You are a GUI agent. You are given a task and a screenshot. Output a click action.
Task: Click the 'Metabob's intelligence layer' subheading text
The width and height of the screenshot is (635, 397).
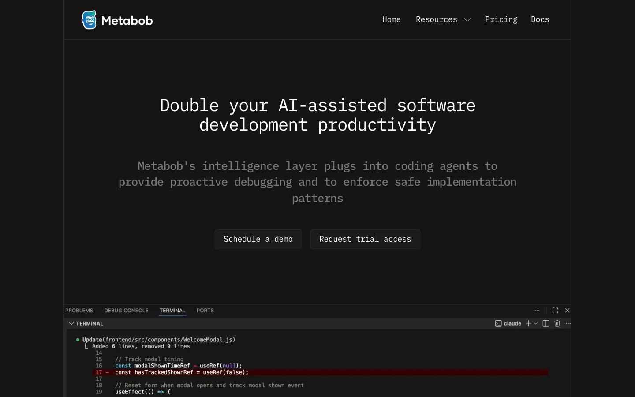tap(317, 182)
